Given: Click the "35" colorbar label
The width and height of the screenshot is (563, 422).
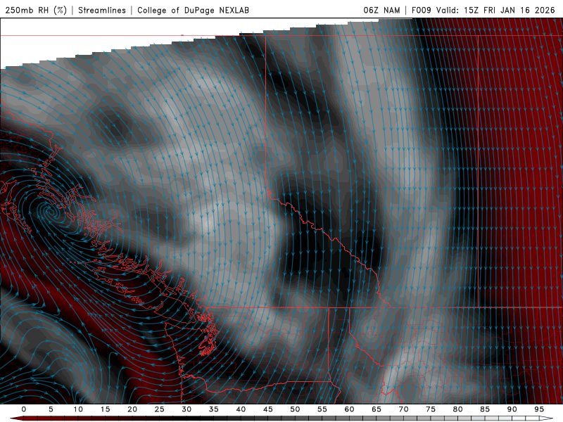Looking at the screenshot, I should (214, 409).
